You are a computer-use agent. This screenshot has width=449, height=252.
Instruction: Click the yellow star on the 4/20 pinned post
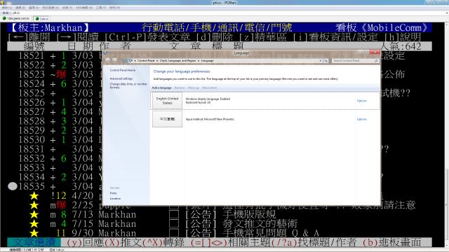(34, 196)
